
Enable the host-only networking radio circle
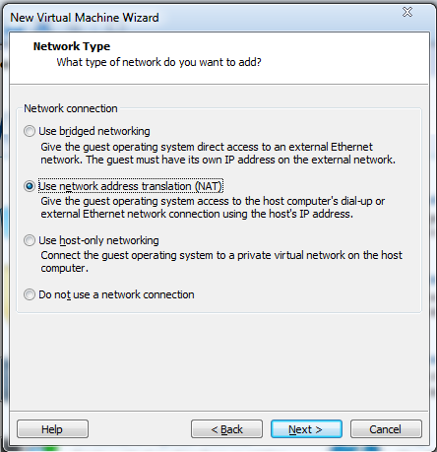coord(30,240)
